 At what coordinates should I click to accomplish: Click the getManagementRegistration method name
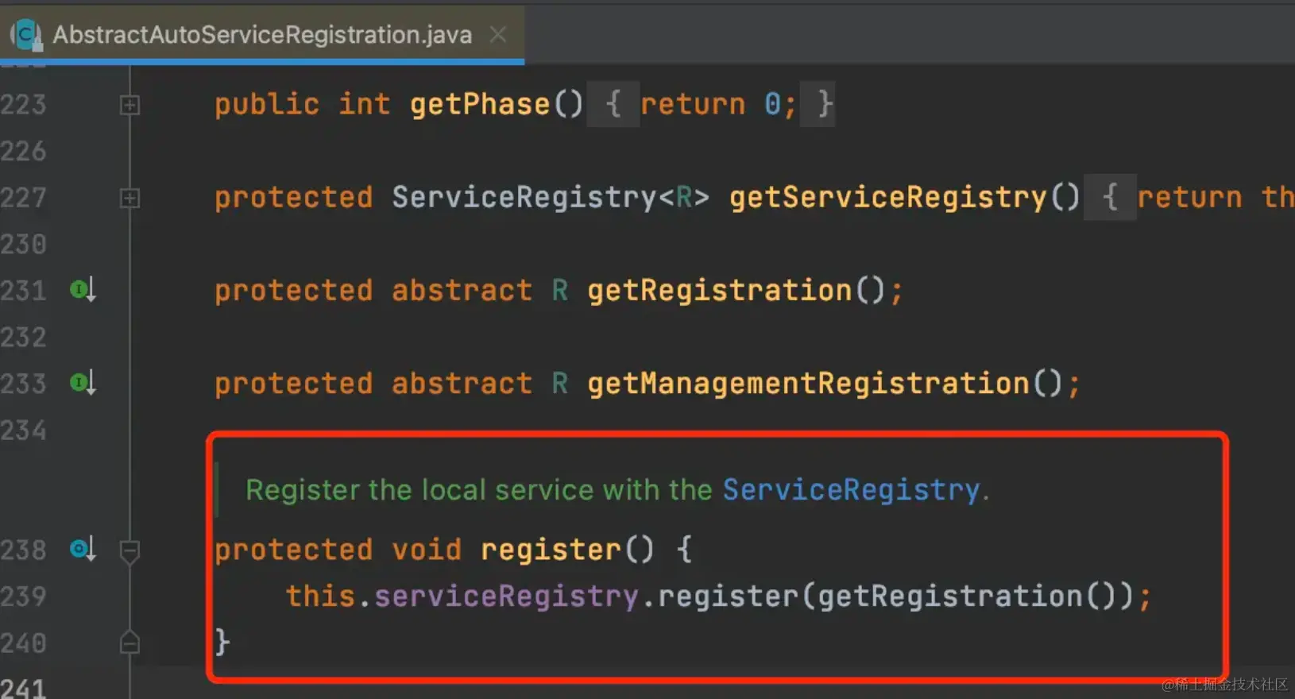tap(809, 383)
